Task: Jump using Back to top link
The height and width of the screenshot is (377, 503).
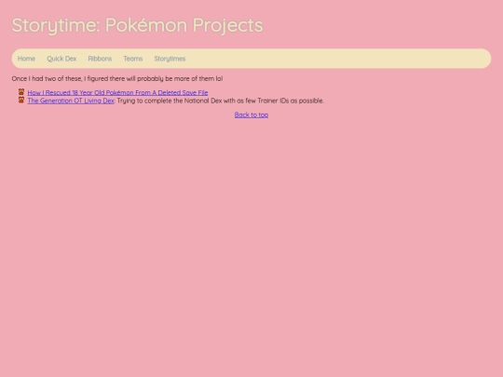Action: pyautogui.click(x=251, y=114)
